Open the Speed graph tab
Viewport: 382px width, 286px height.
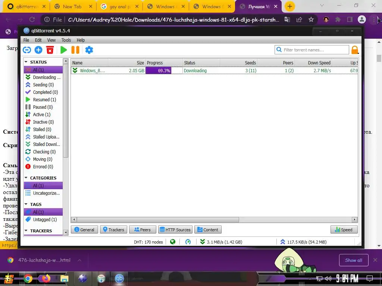344,229
